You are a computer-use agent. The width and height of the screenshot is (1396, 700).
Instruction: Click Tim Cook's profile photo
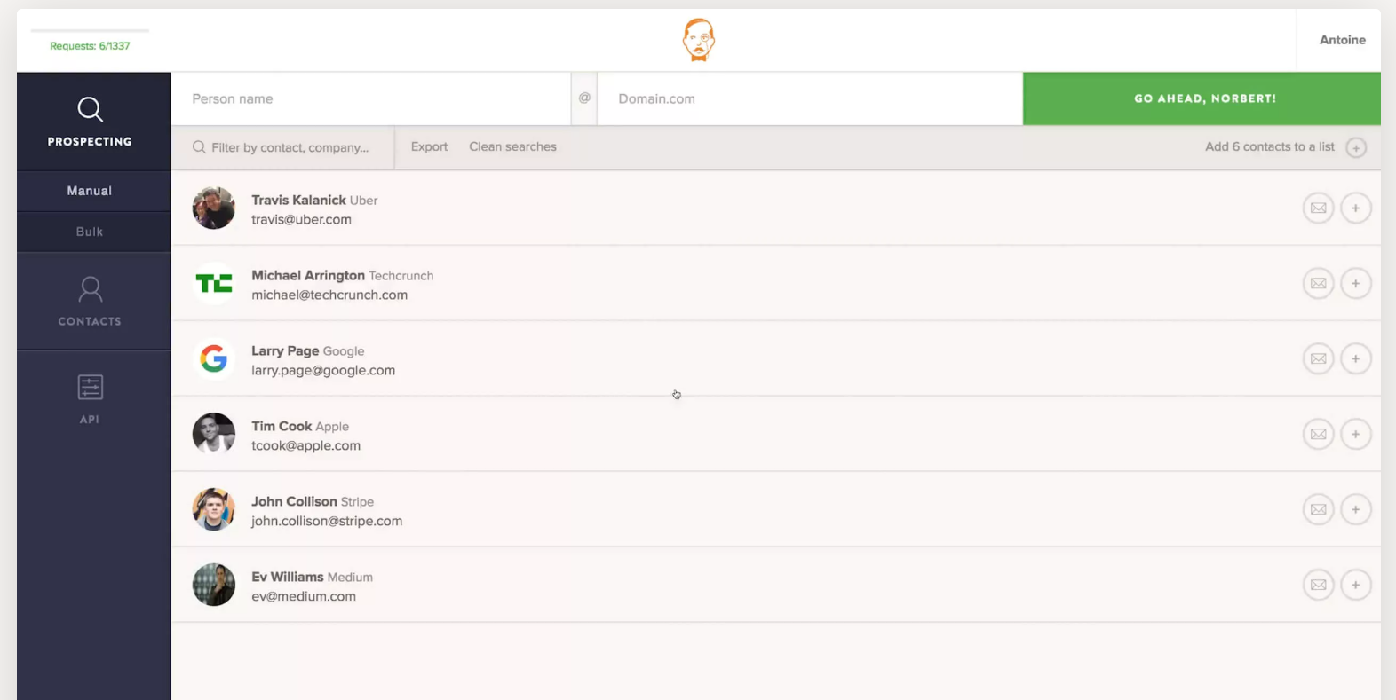click(x=214, y=434)
